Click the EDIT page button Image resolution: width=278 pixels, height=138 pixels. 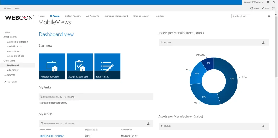[x=266, y=8]
